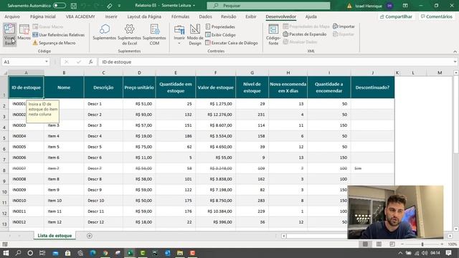Click cell Descr 10
459x258 pixels.
point(103,201)
